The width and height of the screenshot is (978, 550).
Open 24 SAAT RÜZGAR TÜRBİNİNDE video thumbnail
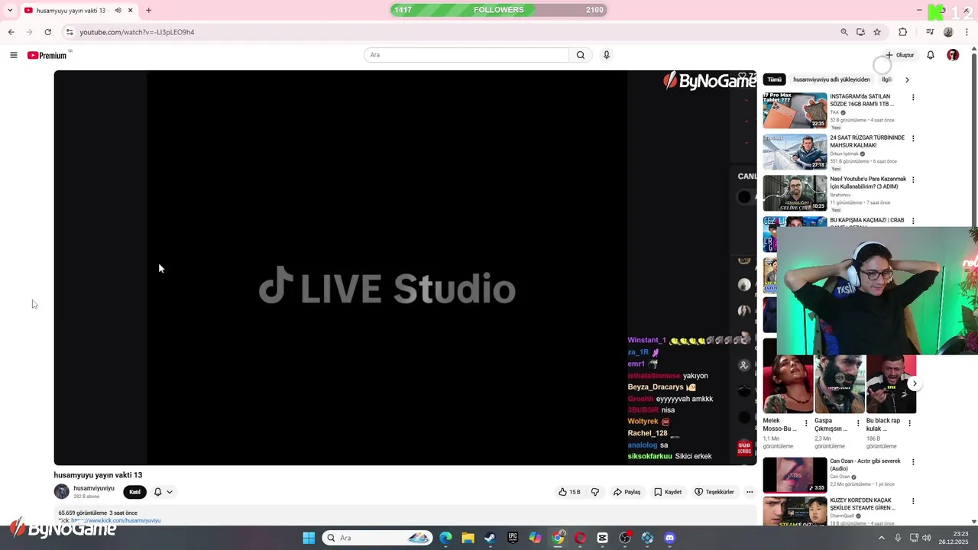[x=795, y=152]
